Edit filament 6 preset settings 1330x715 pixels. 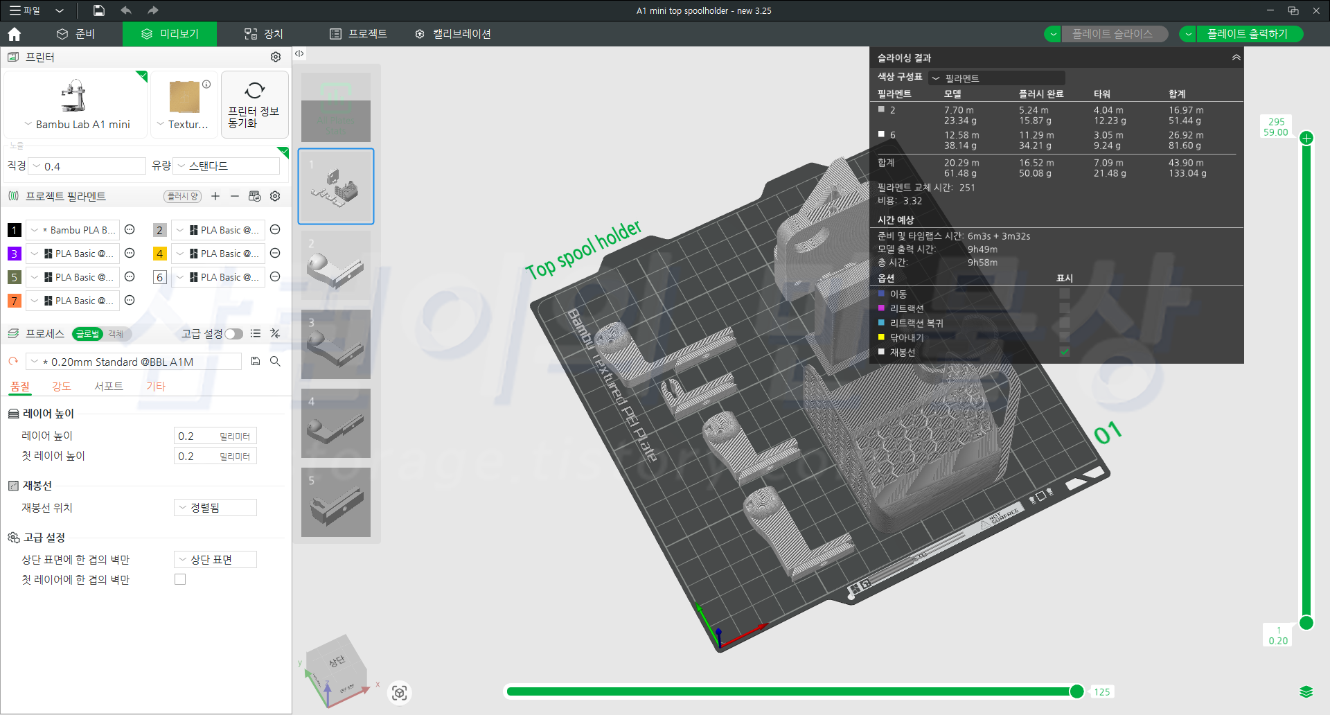(275, 277)
